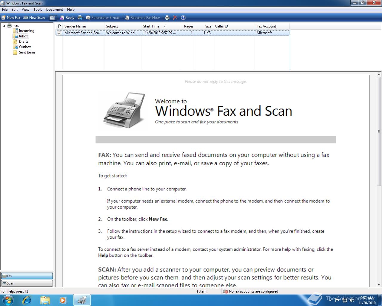Sort by Subject column header
Screen dimensions: 382x306
(123, 26)
